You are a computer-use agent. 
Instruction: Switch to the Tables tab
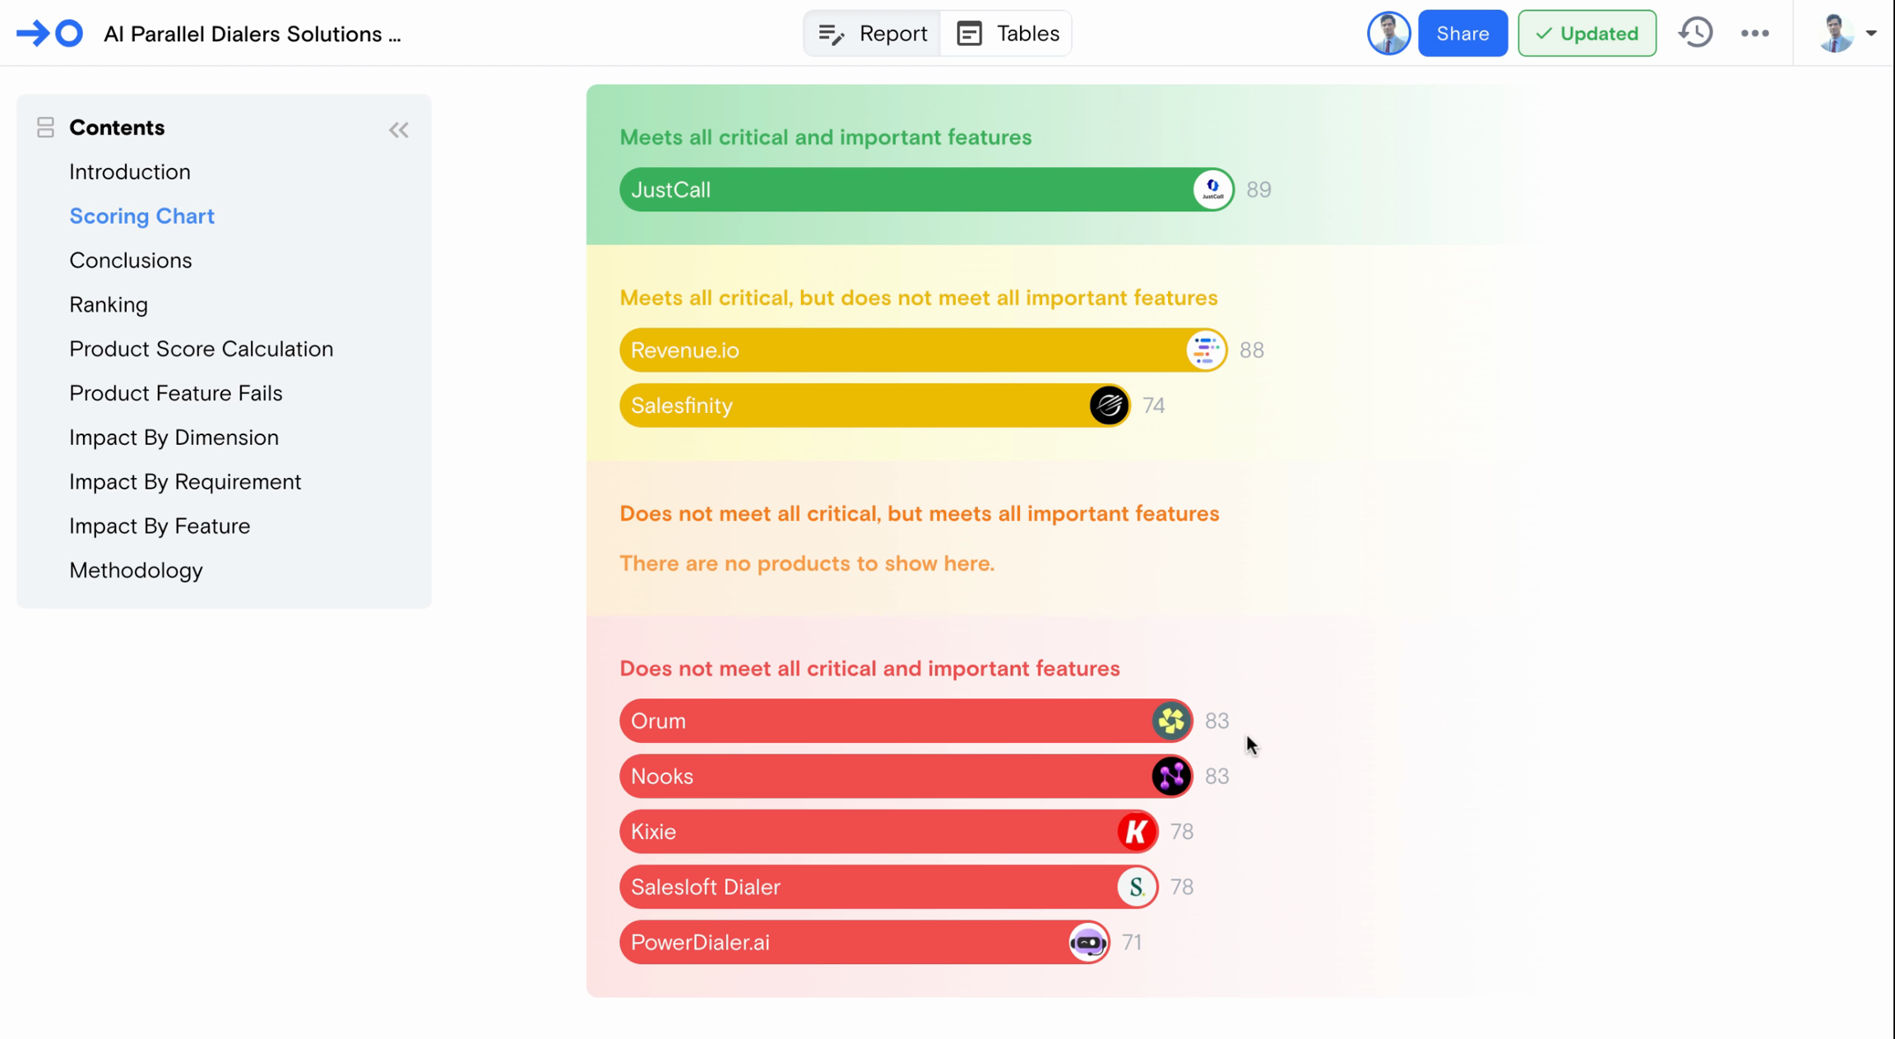point(1008,34)
